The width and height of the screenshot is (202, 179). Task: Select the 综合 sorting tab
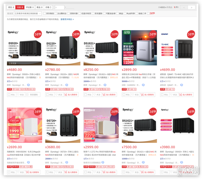(11, 7)
